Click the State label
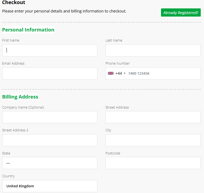Viewport: 204px width, 193px height. click(6, 153)
